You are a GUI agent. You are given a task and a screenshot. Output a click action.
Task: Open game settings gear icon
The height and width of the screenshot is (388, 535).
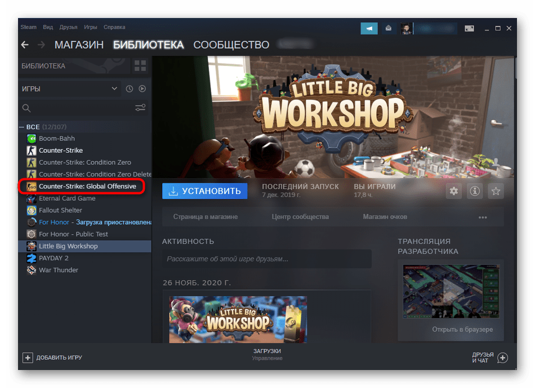click(454, 191)
